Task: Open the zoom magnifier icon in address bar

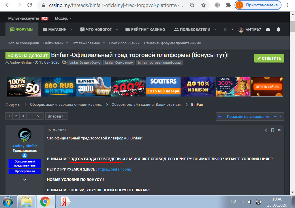Action: (x=192, y=5)
